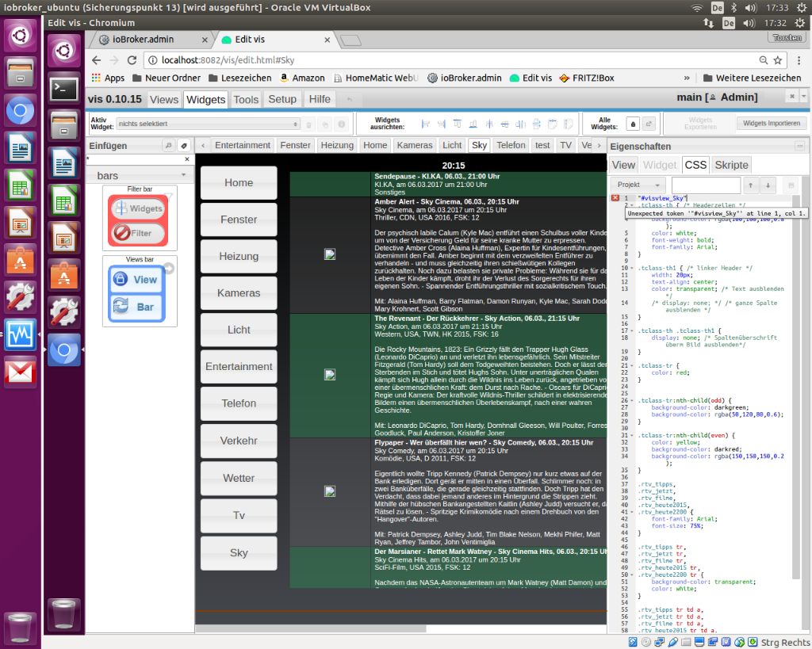The image size is (812, 649).
Task: Reload the page in Chromium
Action: 132,60
